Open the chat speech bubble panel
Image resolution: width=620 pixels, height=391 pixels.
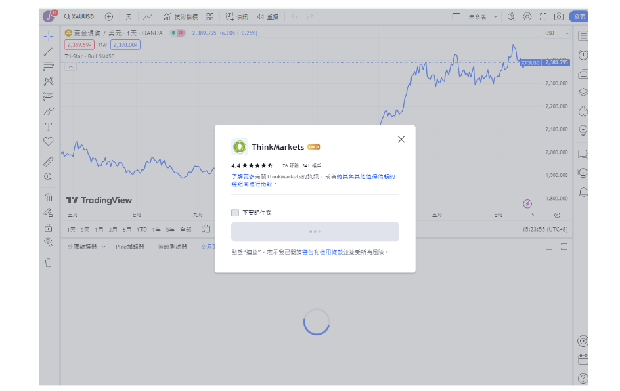[x=583, y=154]
